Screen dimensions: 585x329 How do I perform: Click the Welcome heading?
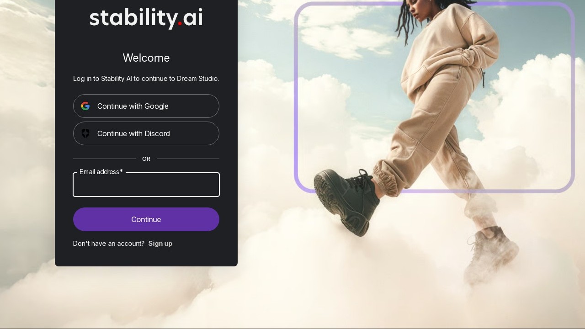click(x=146, y=58)
